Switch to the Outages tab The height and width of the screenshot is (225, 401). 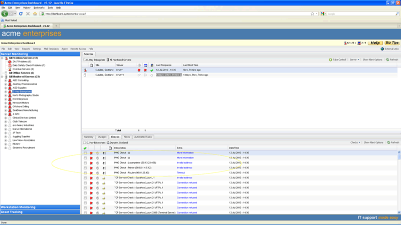[x=102, y=137]
